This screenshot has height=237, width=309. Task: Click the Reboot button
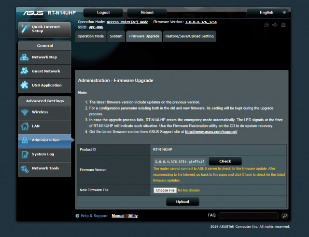tap(147, 12)
